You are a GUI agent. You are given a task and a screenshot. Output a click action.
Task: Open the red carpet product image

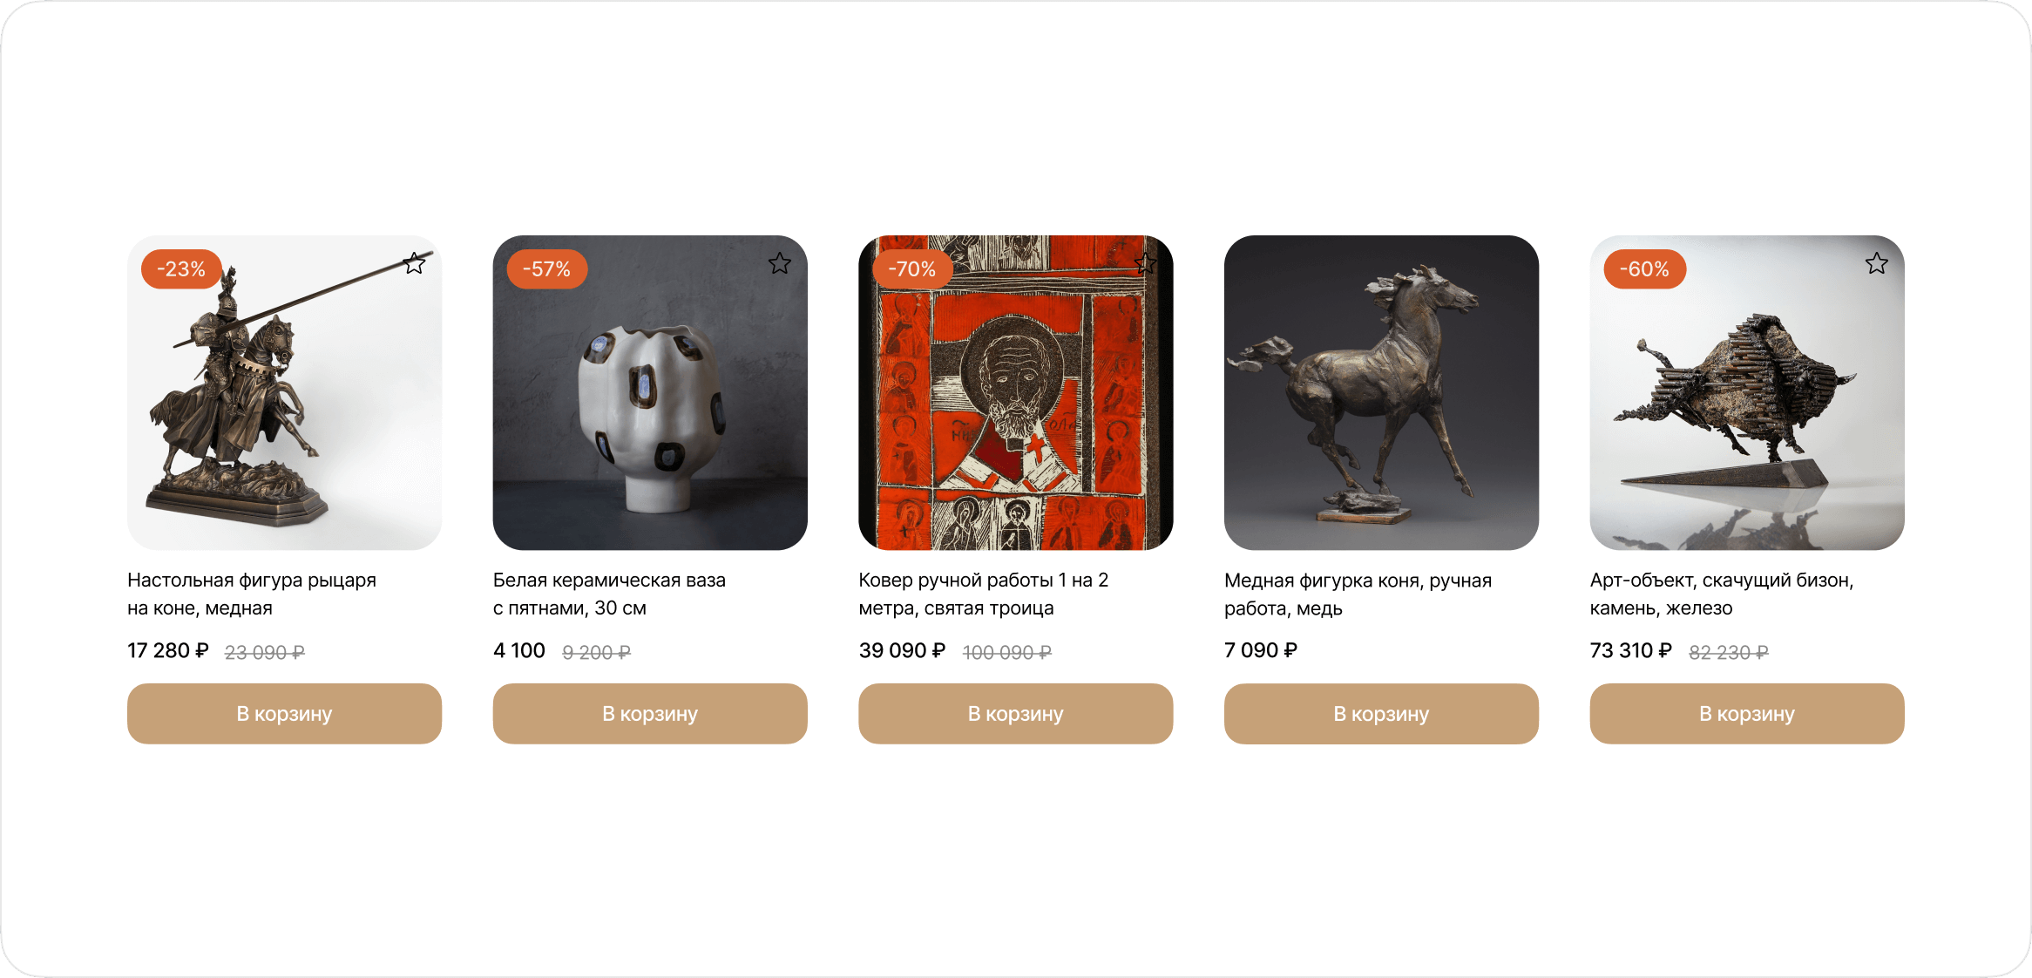[x=1016, y=392]
